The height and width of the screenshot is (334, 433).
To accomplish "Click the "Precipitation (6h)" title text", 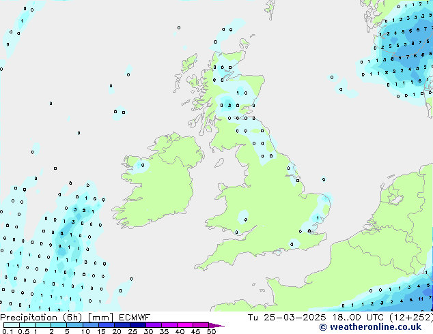I will tap(41, 318).
